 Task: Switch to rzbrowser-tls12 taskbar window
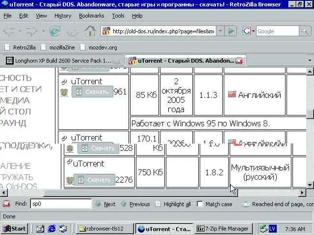pos(105,229)
